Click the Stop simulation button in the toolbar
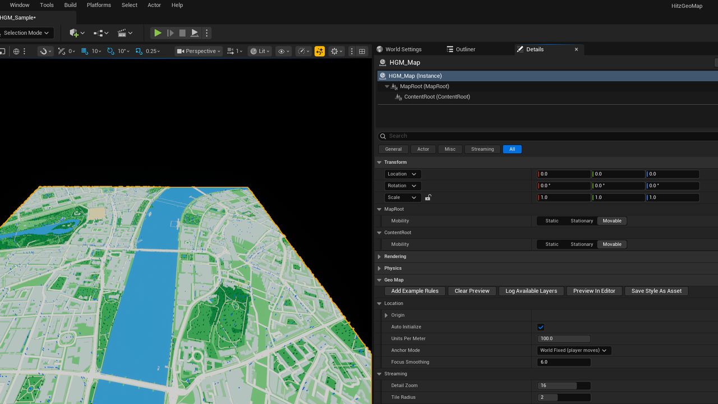The image size is (718, 404). (182, 33)
